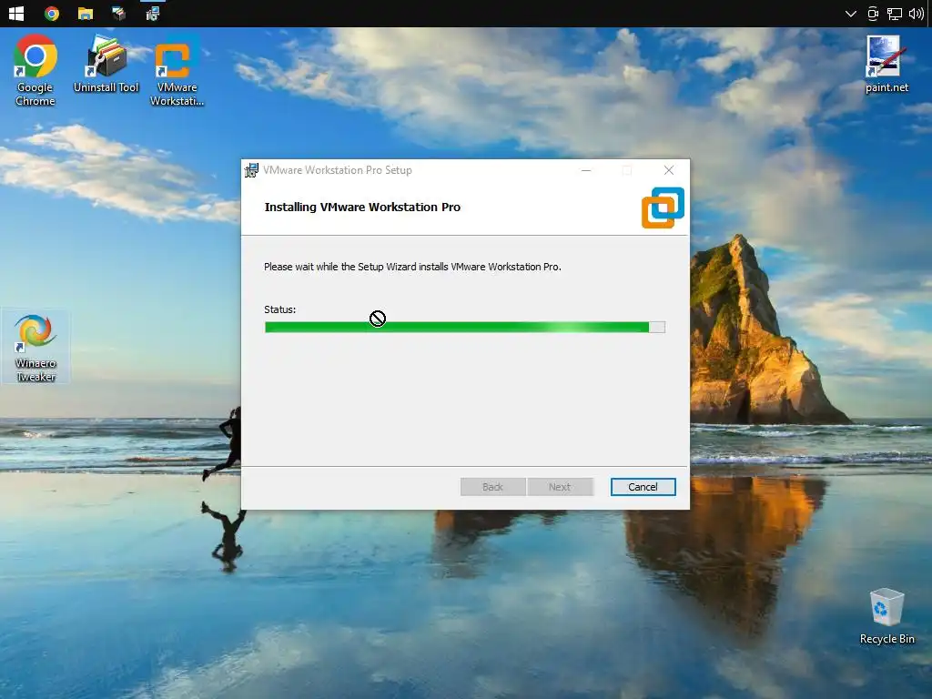Viewport: 932px width, 699px height.
Task: Minimize the VMware setup window
Action: point(586,170)
